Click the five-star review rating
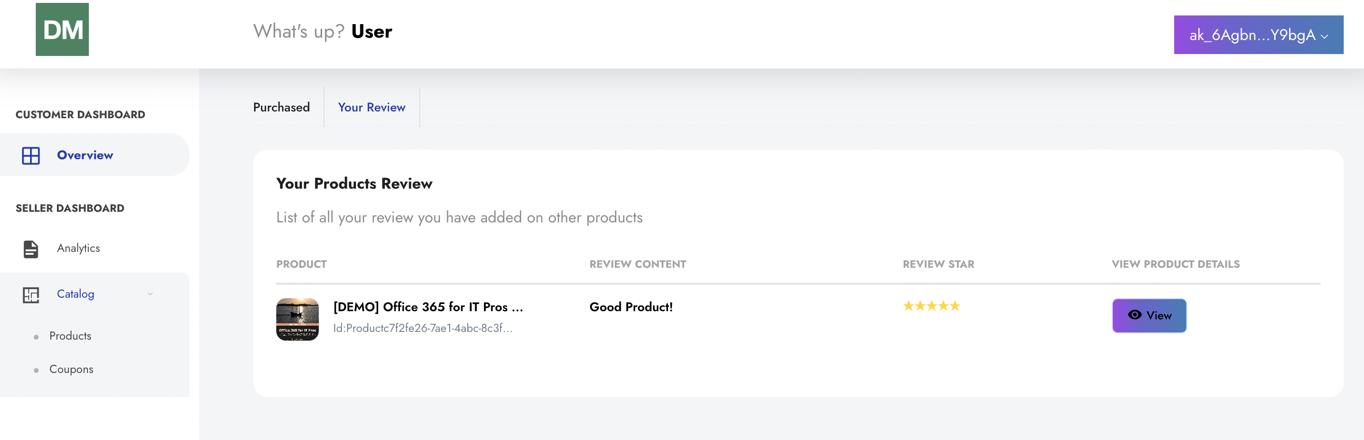 [931, 306]
